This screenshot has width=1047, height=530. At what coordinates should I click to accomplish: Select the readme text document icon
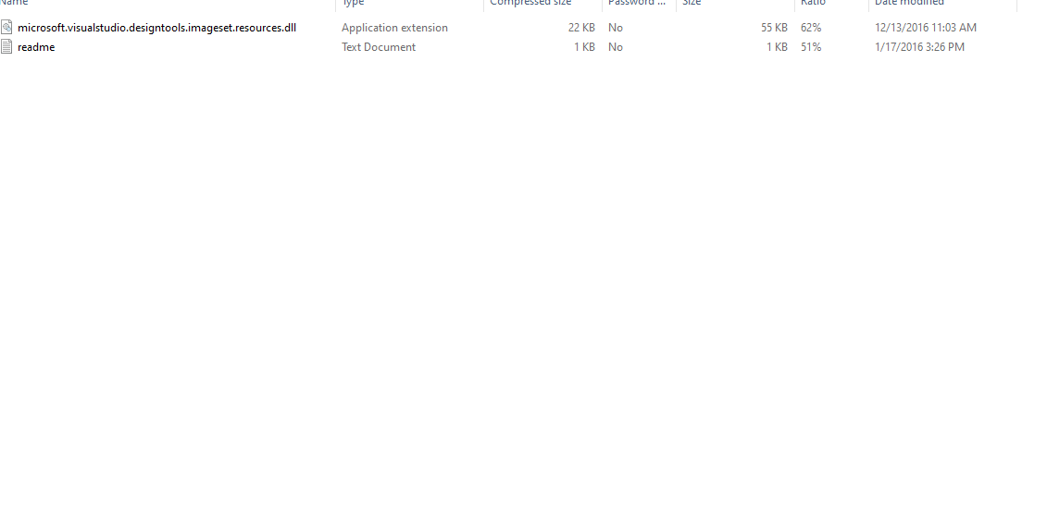6,47
